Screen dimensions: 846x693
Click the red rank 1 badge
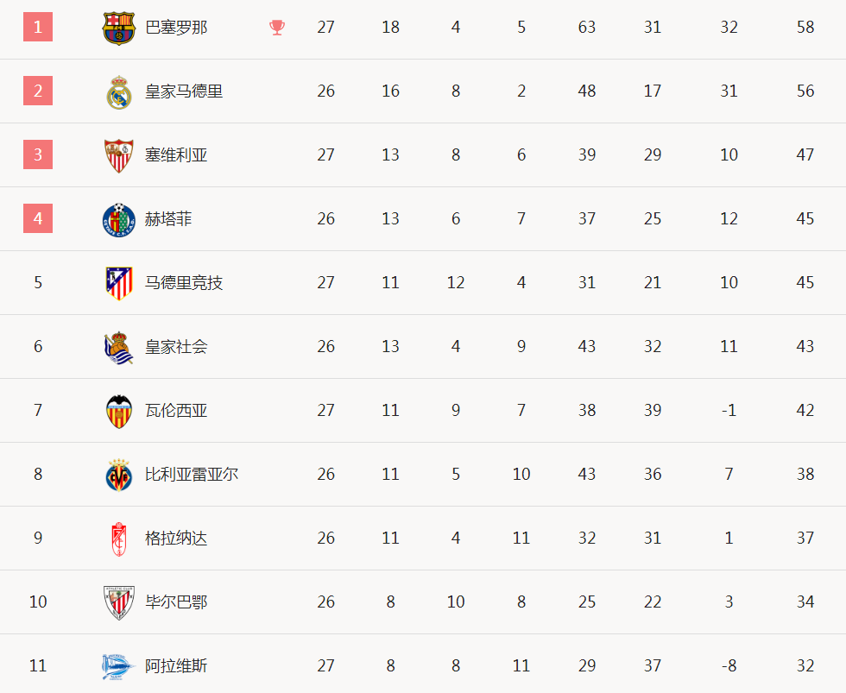pyautogui.click(x=38, y=27)
